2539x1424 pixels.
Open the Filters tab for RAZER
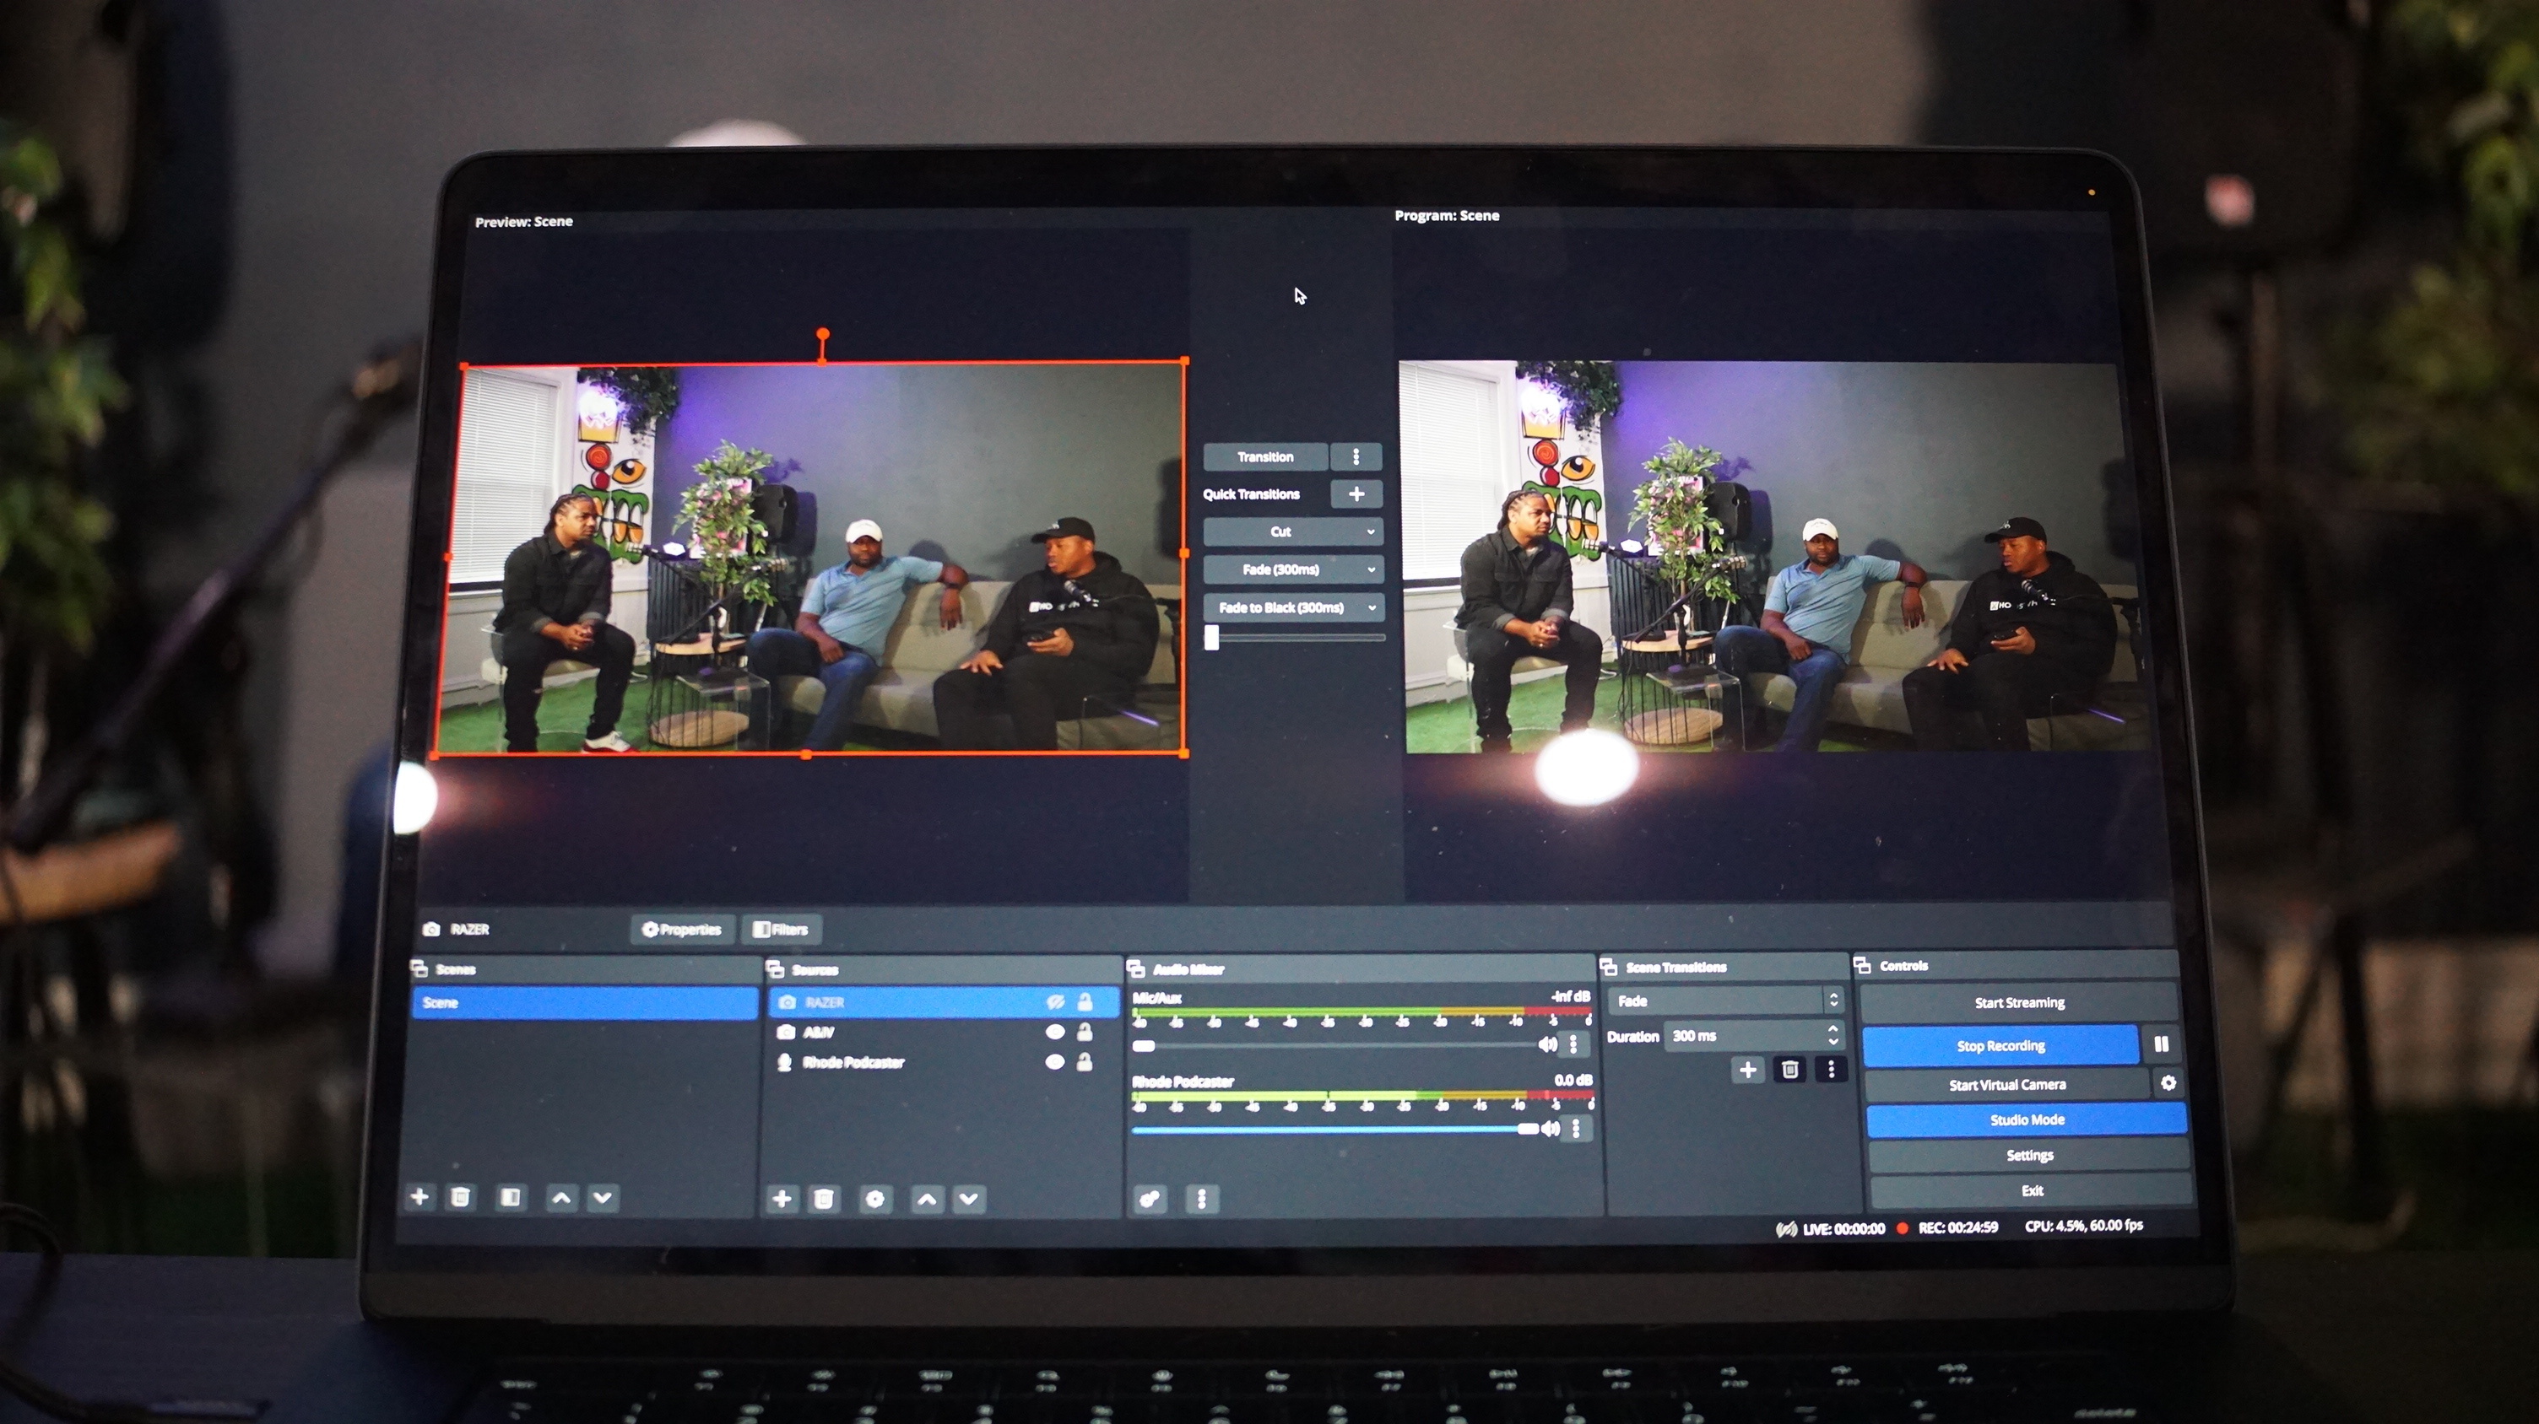click(x=781, y=929)
